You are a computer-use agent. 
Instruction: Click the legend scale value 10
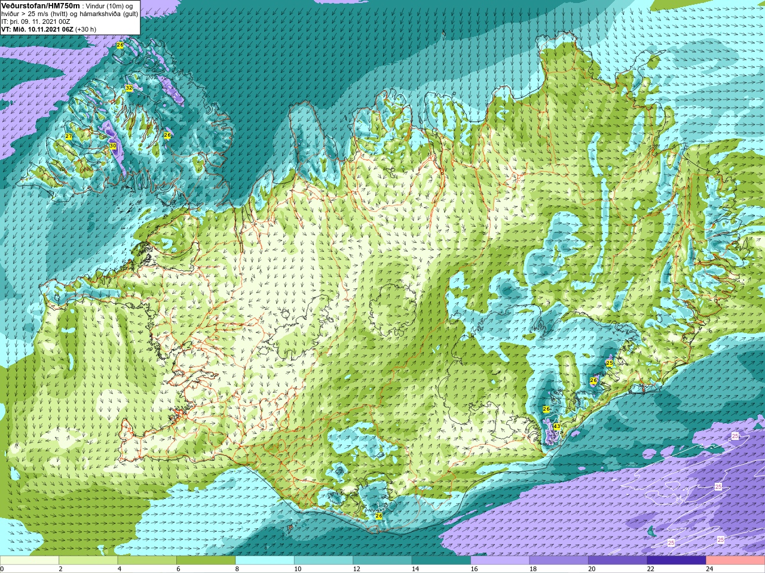298,569
